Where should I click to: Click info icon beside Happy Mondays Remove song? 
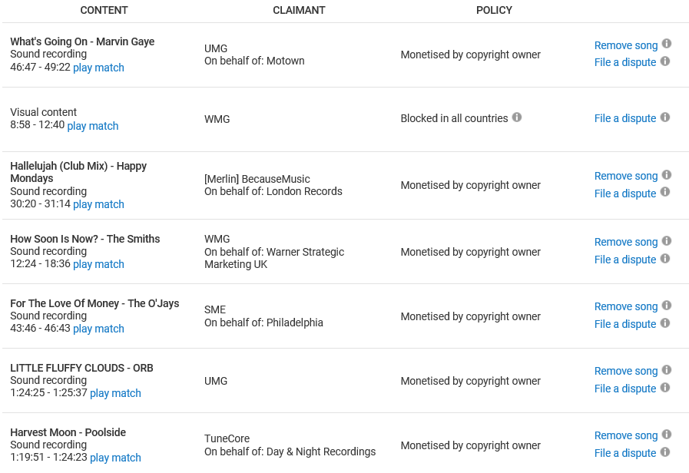pos(667,175)
